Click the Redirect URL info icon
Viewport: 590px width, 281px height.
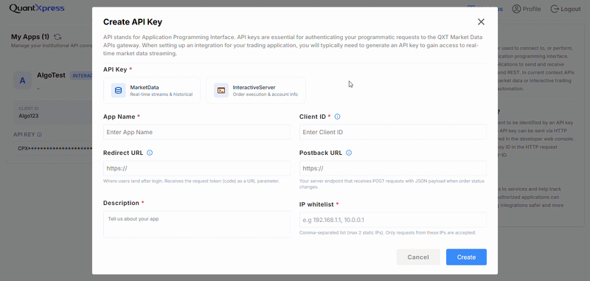tap(150, 153)
